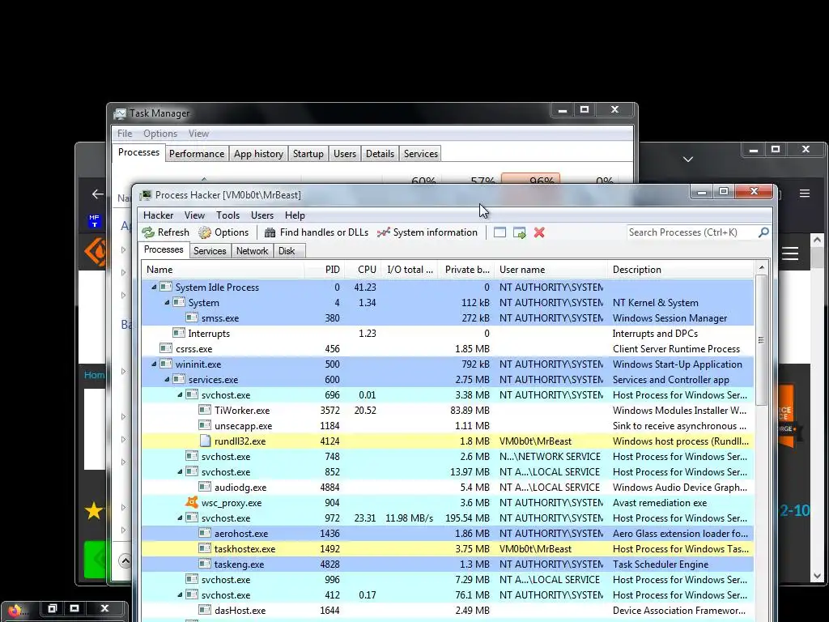
Task: Sort by the Name column header
Action: point(223,270)
